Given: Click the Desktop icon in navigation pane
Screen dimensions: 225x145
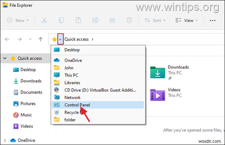Looking at the screenshot, I should pyautogui.click(x=16, y=70).
